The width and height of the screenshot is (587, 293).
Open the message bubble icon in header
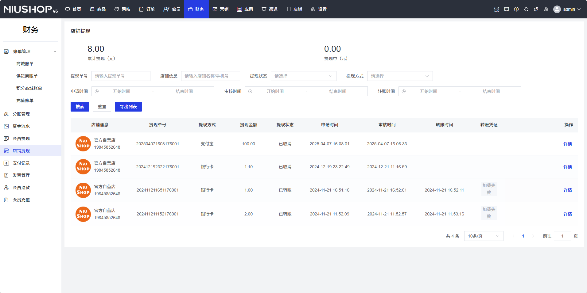[x=507, y=9]
